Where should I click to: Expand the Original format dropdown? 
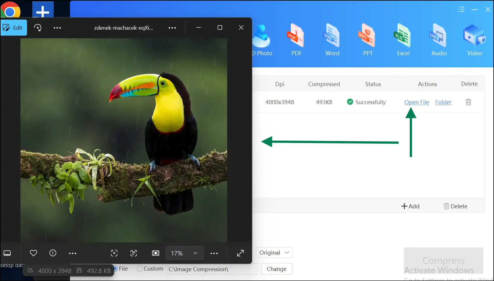[x=274, y=253]
